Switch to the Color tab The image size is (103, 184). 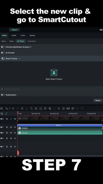(x=23, y=35)
